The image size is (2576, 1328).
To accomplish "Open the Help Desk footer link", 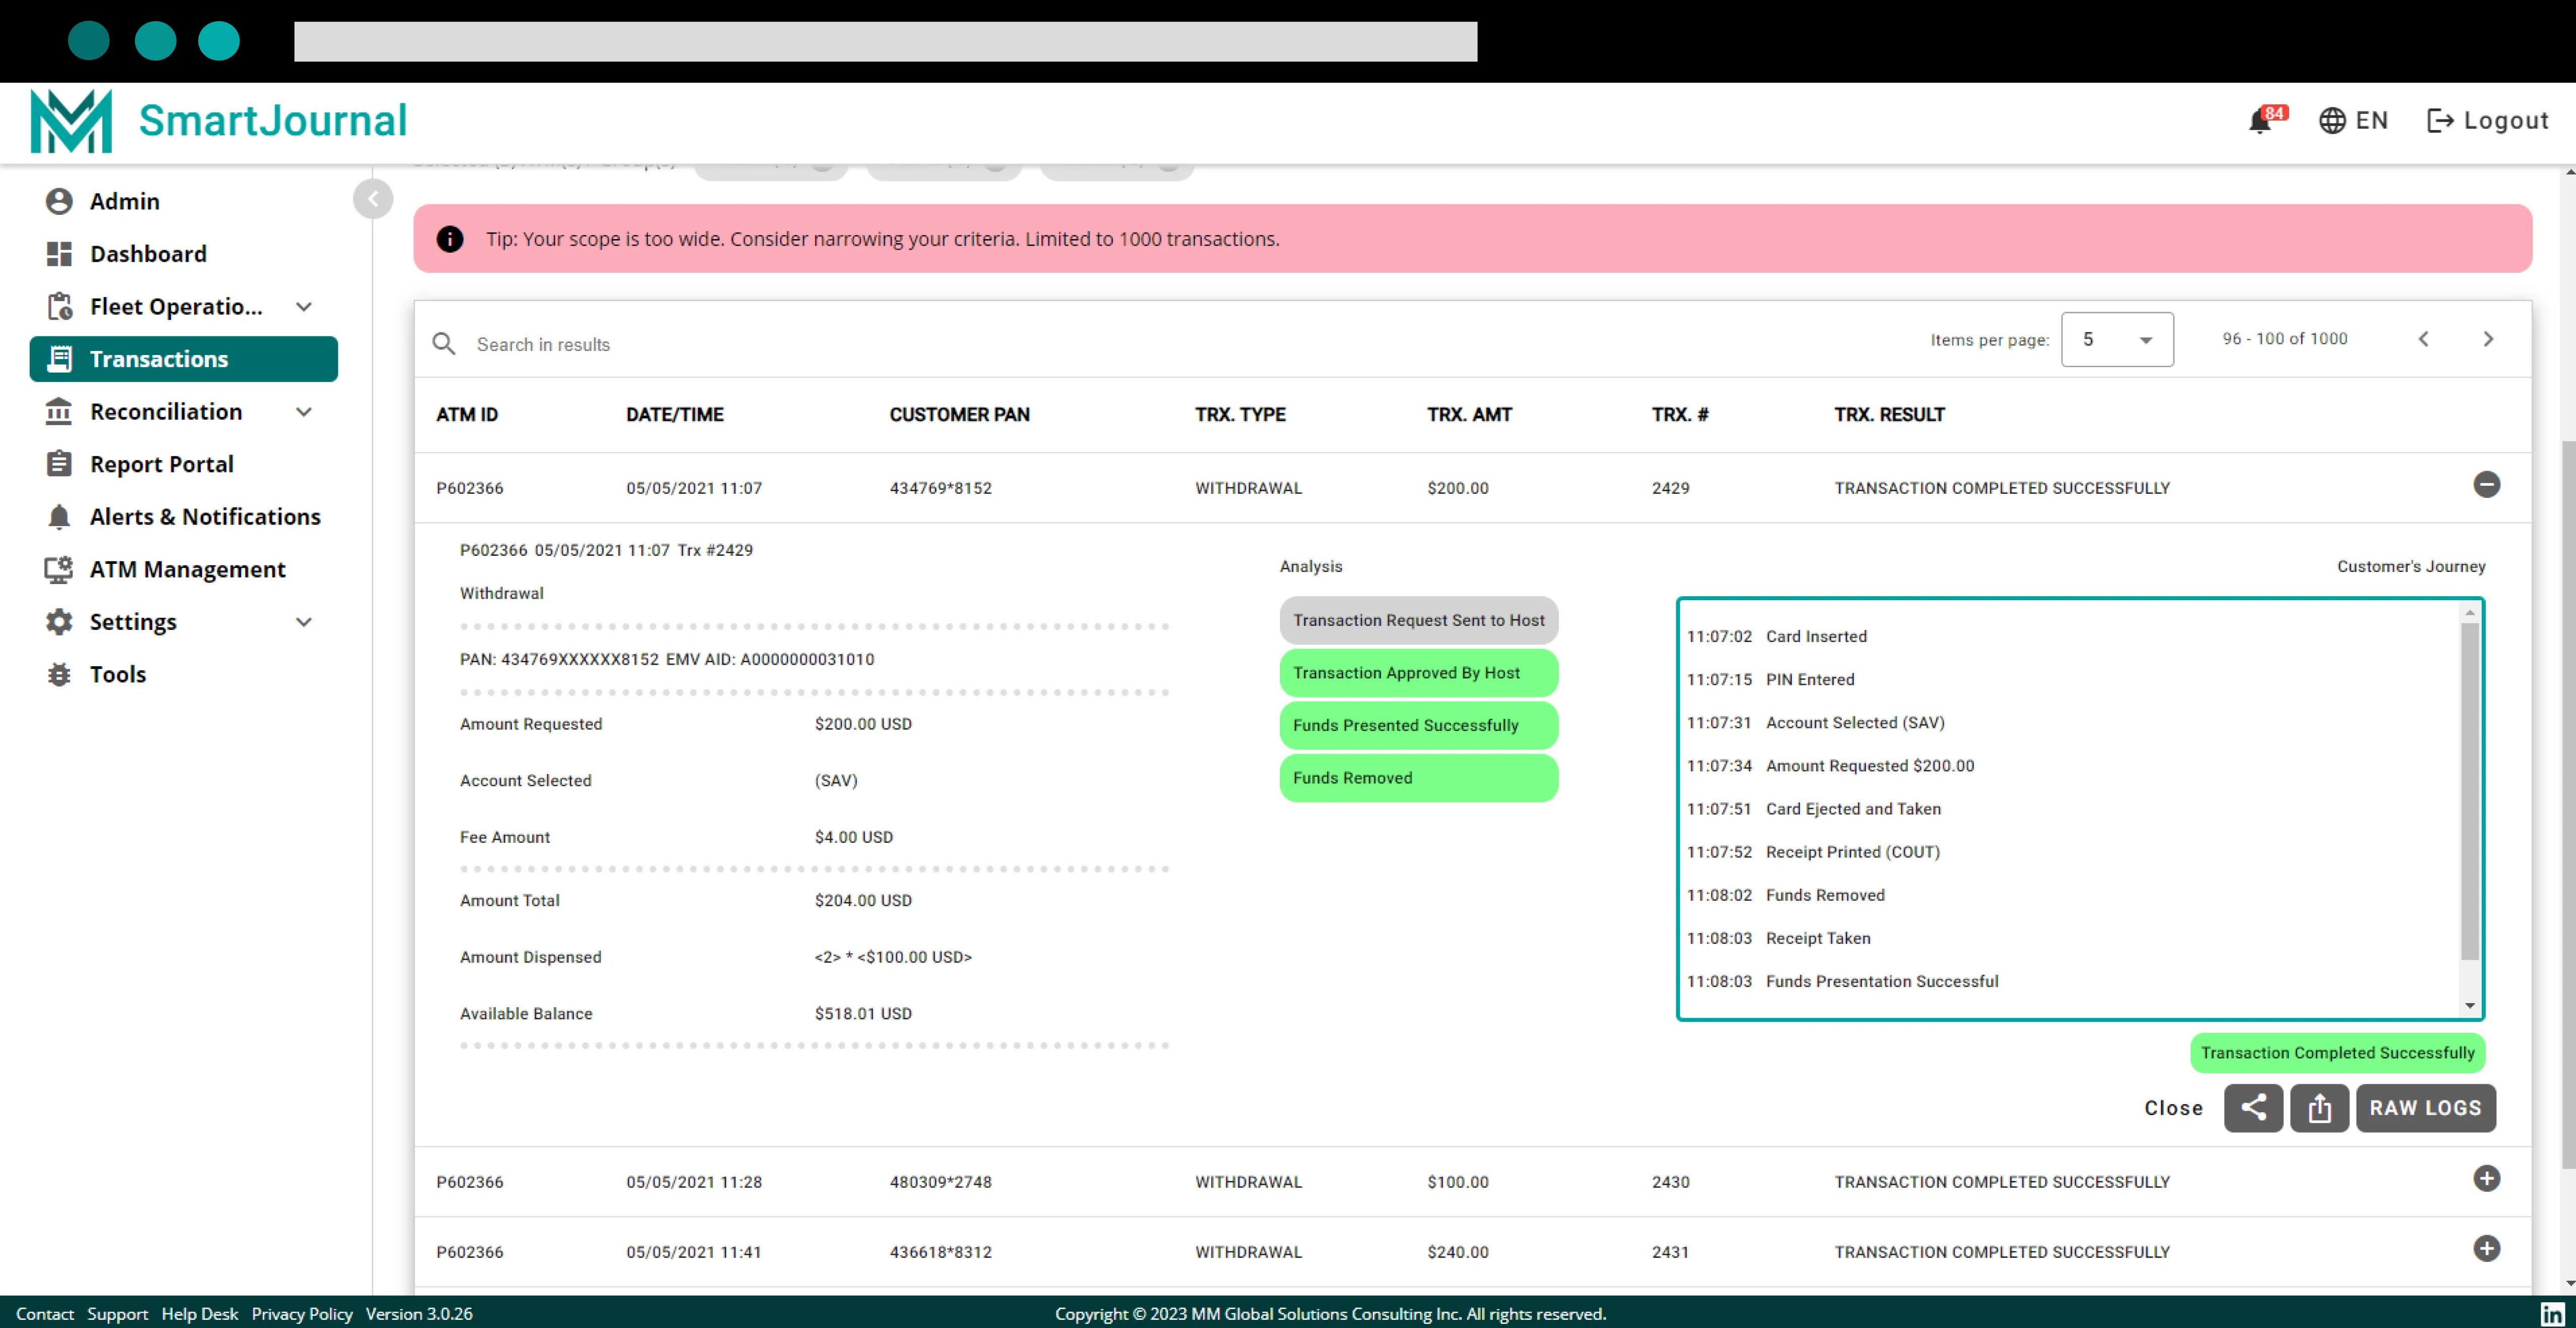I will click(x=200, y=1314).
